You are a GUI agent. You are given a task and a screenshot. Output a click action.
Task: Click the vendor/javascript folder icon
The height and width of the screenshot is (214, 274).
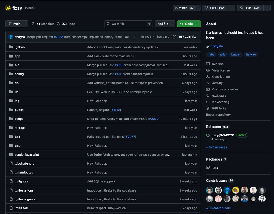[x=11, y=155]
